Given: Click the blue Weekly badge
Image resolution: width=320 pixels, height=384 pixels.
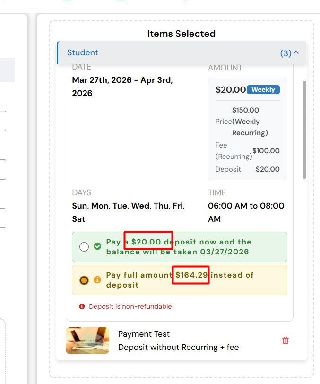Looking at the screenshot, I should [x=263, y=89].
